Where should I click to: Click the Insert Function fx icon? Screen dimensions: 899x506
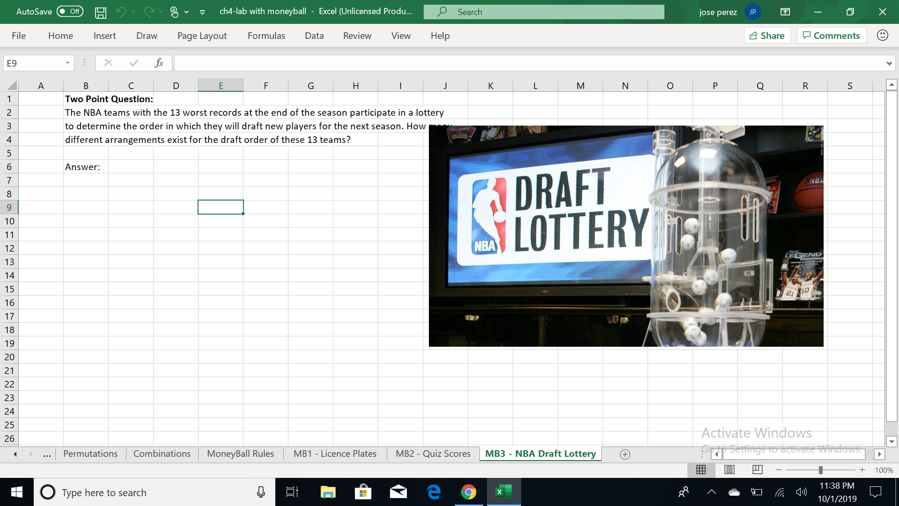pos(159,63)
